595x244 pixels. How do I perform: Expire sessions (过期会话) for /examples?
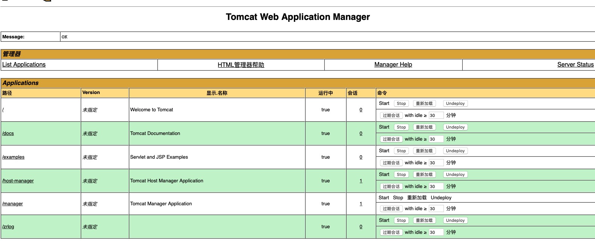pos(391,163)
